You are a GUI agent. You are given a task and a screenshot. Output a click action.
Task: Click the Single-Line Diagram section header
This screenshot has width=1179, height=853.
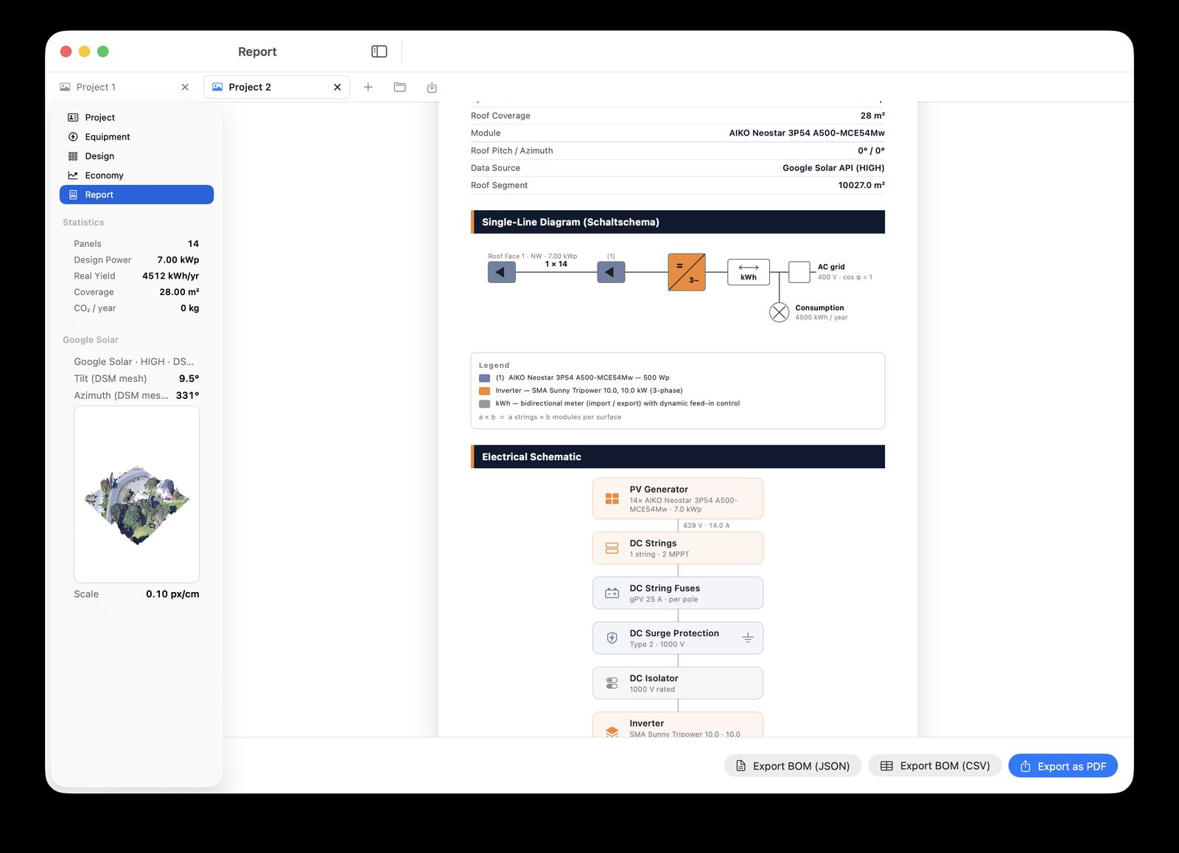tap(677, 222)
